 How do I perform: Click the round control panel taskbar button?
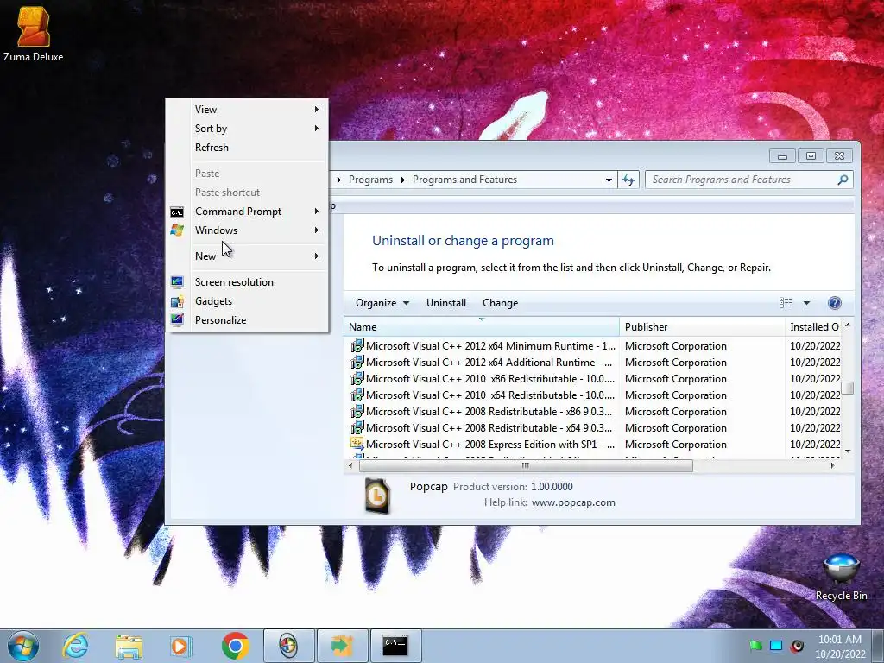point(288,646)
